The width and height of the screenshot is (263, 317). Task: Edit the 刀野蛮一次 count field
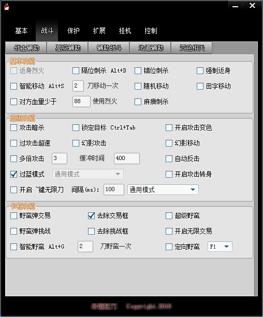pos(85,247)
